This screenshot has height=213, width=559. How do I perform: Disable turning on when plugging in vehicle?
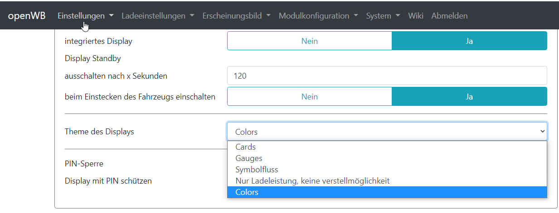[x=309, y=96]
